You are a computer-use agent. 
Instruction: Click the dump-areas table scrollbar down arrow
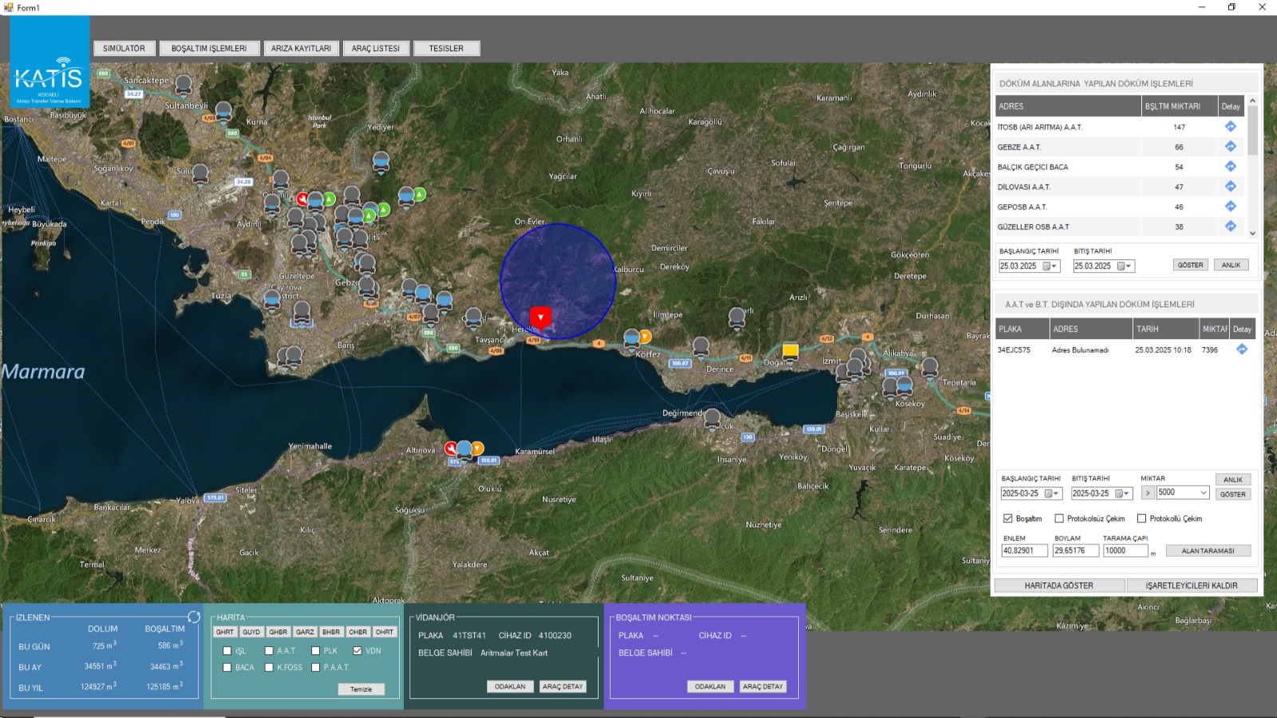pos(1252,233)
